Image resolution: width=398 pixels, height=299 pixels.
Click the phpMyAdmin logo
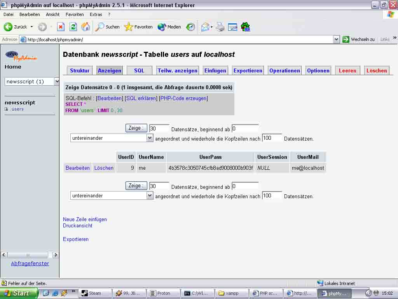[x=21, y=56]
